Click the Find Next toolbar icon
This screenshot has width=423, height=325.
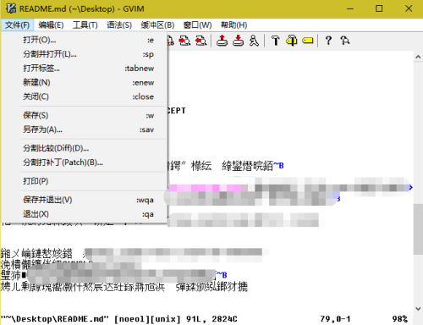(x=185, y=41)
